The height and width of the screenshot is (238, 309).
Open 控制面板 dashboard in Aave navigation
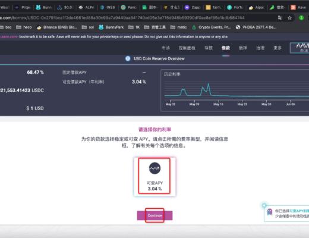[x=187, y=48]
